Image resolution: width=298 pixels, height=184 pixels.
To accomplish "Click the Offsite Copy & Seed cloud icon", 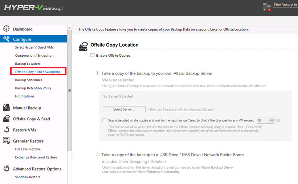I will coord(6,118).
